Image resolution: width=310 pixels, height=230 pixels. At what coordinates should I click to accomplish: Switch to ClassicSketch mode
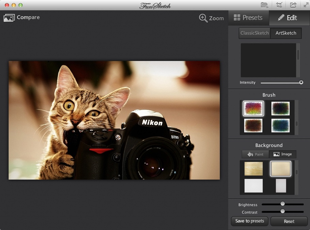[x=254, y=33]
